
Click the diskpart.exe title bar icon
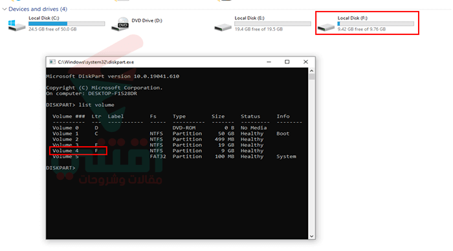click(x=52, y=62)
